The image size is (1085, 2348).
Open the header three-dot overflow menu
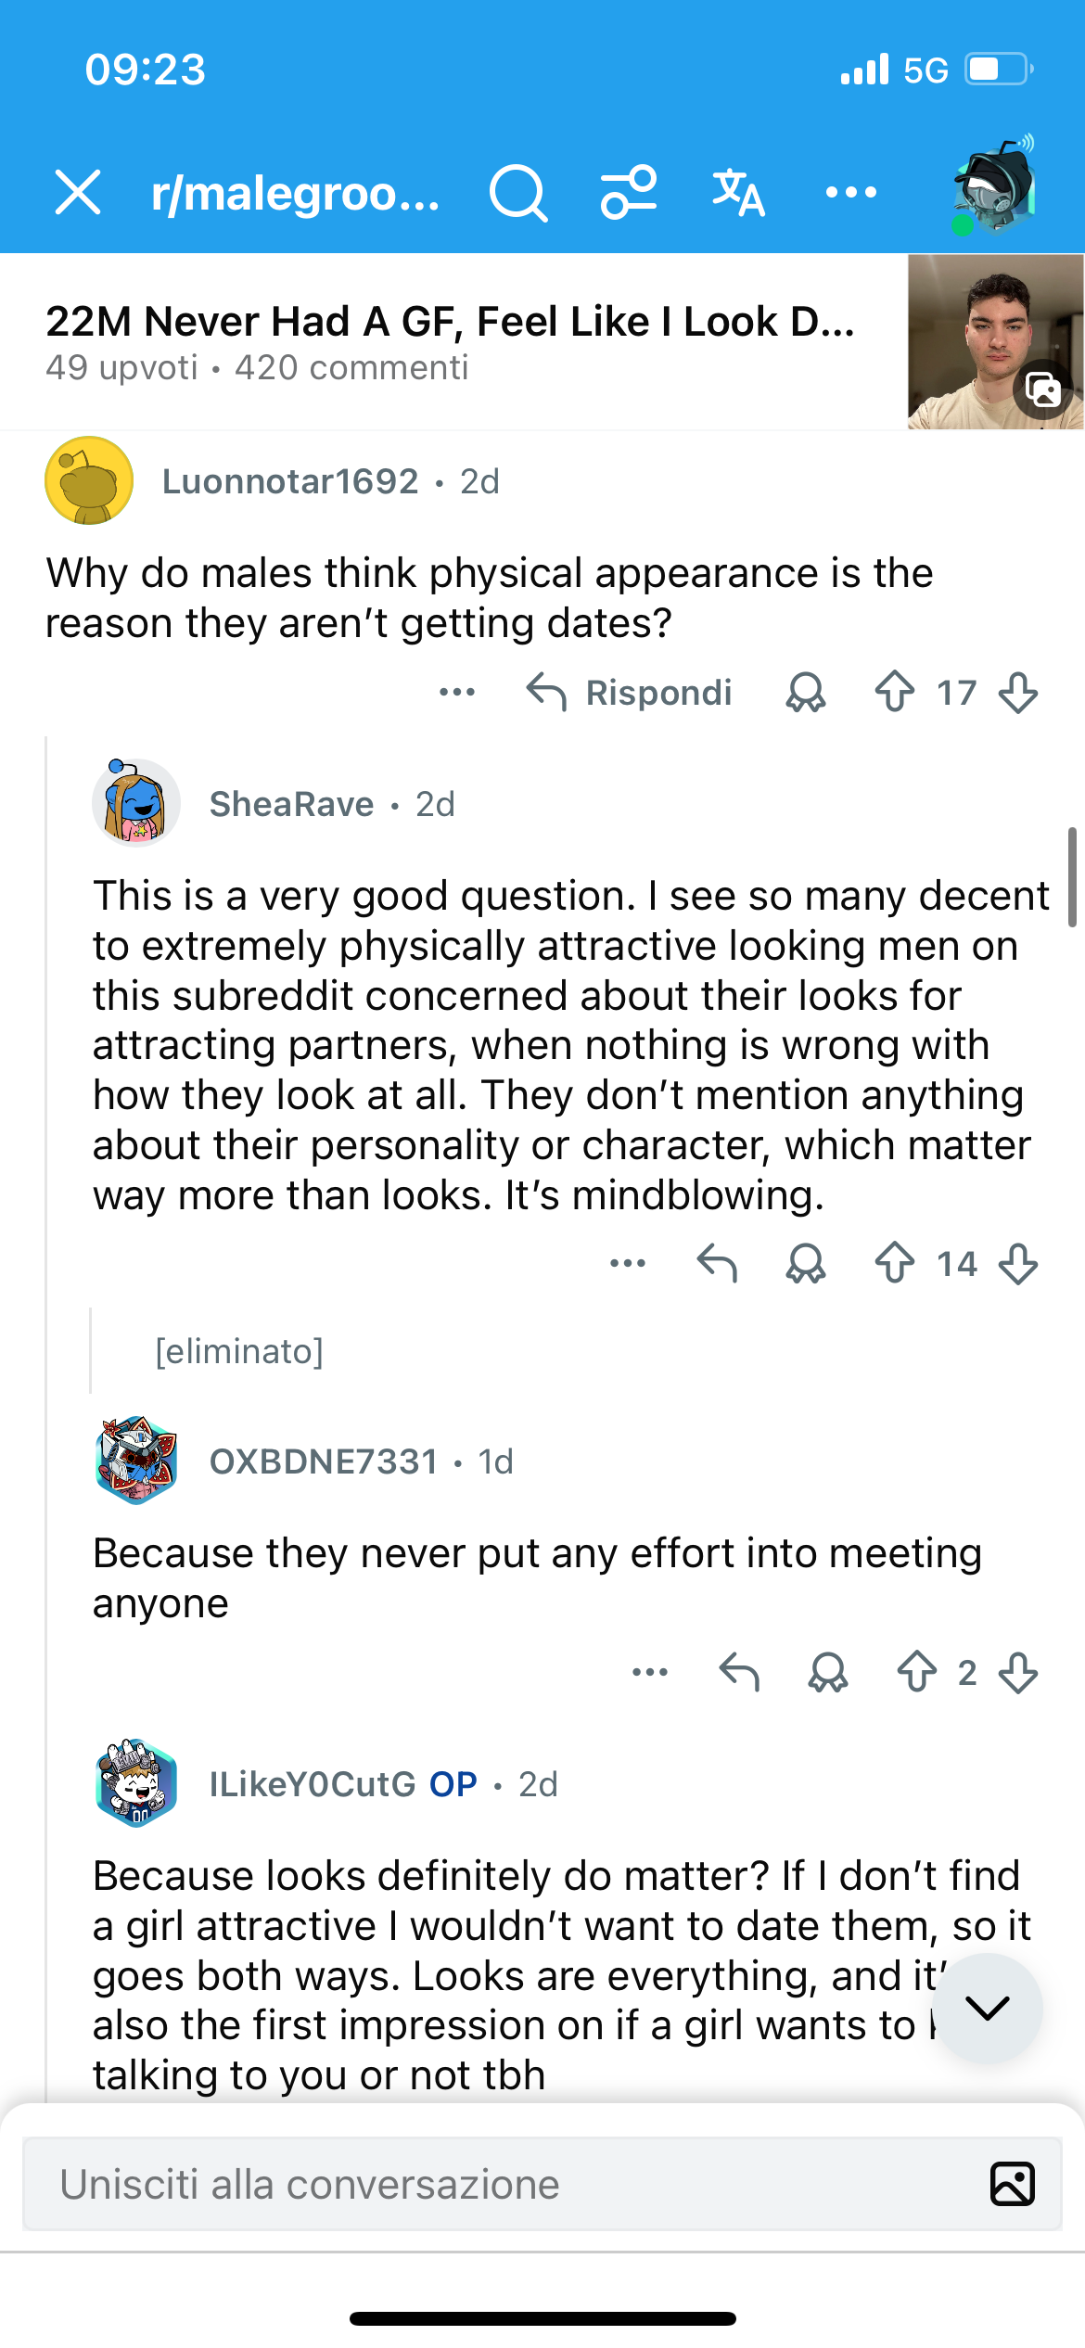(850, 193)
